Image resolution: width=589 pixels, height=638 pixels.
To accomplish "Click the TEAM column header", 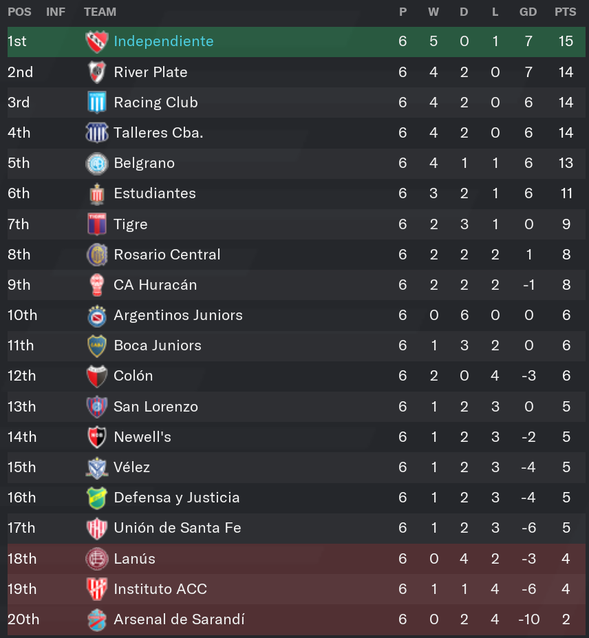I will pyautogui.click(x=100, y=12).
